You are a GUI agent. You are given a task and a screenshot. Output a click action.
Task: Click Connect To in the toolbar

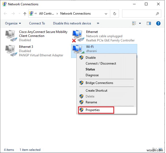click(x=37, y=23)
